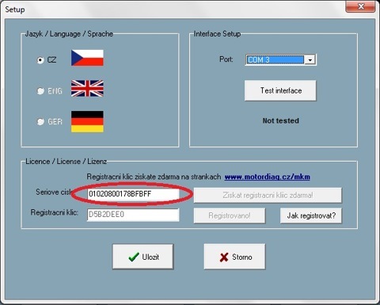Close the Setup window
This screenshot has width=380, height=305.
[x=360, y=6]
